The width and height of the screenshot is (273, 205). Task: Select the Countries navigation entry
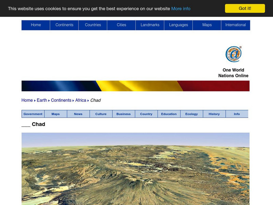coord(93,25)
